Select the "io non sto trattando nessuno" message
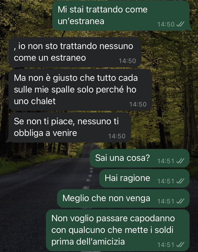 (75, 52)
